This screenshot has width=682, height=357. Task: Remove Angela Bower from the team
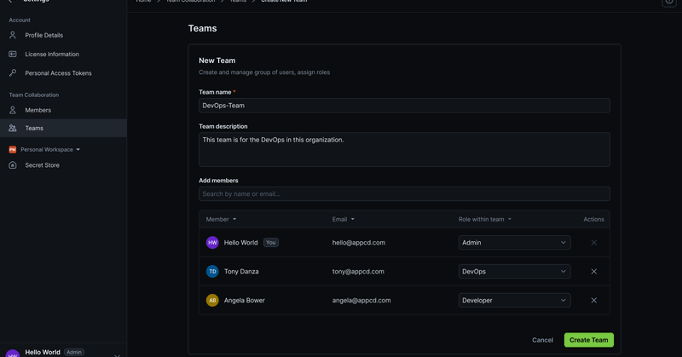tap(593, 301)
